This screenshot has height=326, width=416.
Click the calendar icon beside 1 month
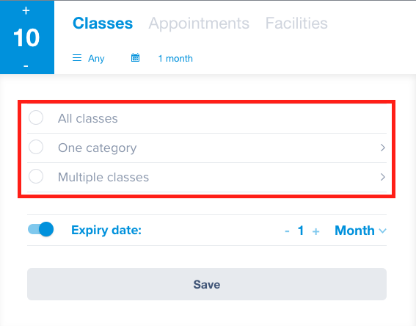pos(135,57)
